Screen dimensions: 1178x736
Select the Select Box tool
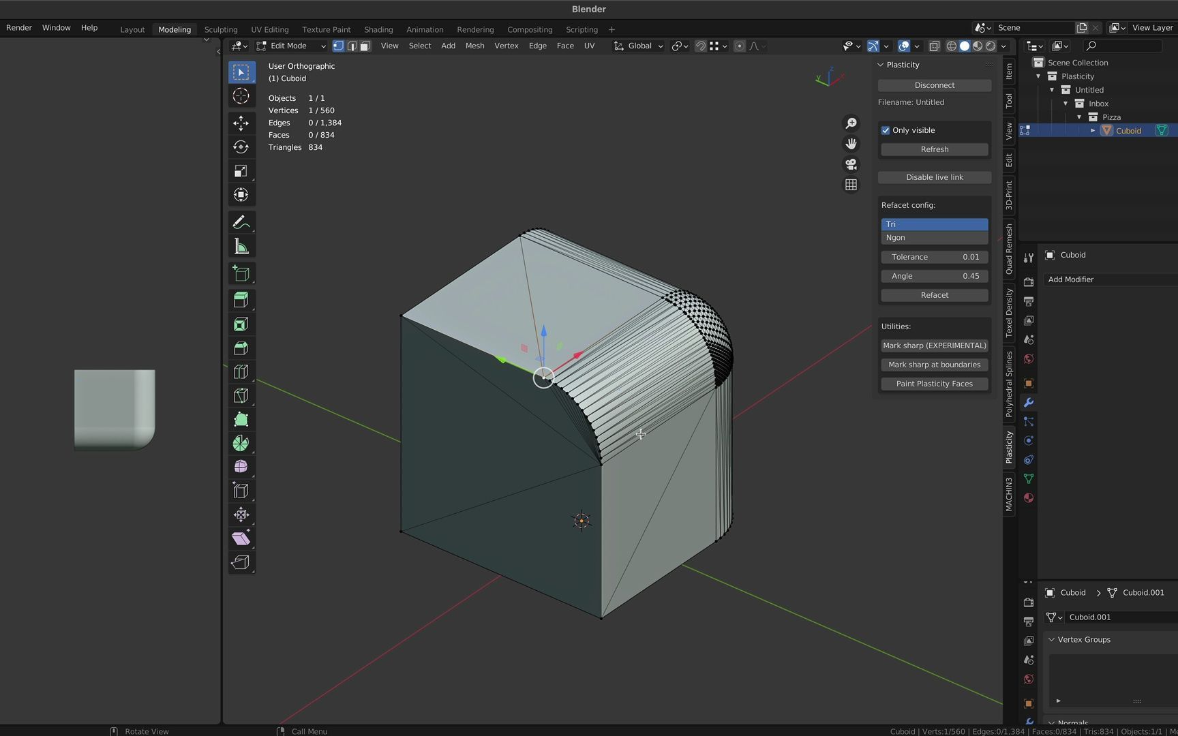click(241, 72)
